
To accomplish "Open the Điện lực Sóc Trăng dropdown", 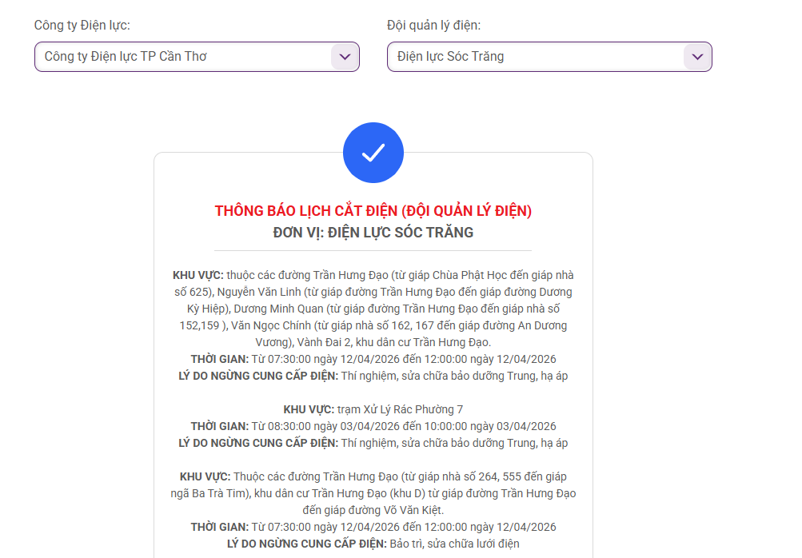I will click(536, 57).
